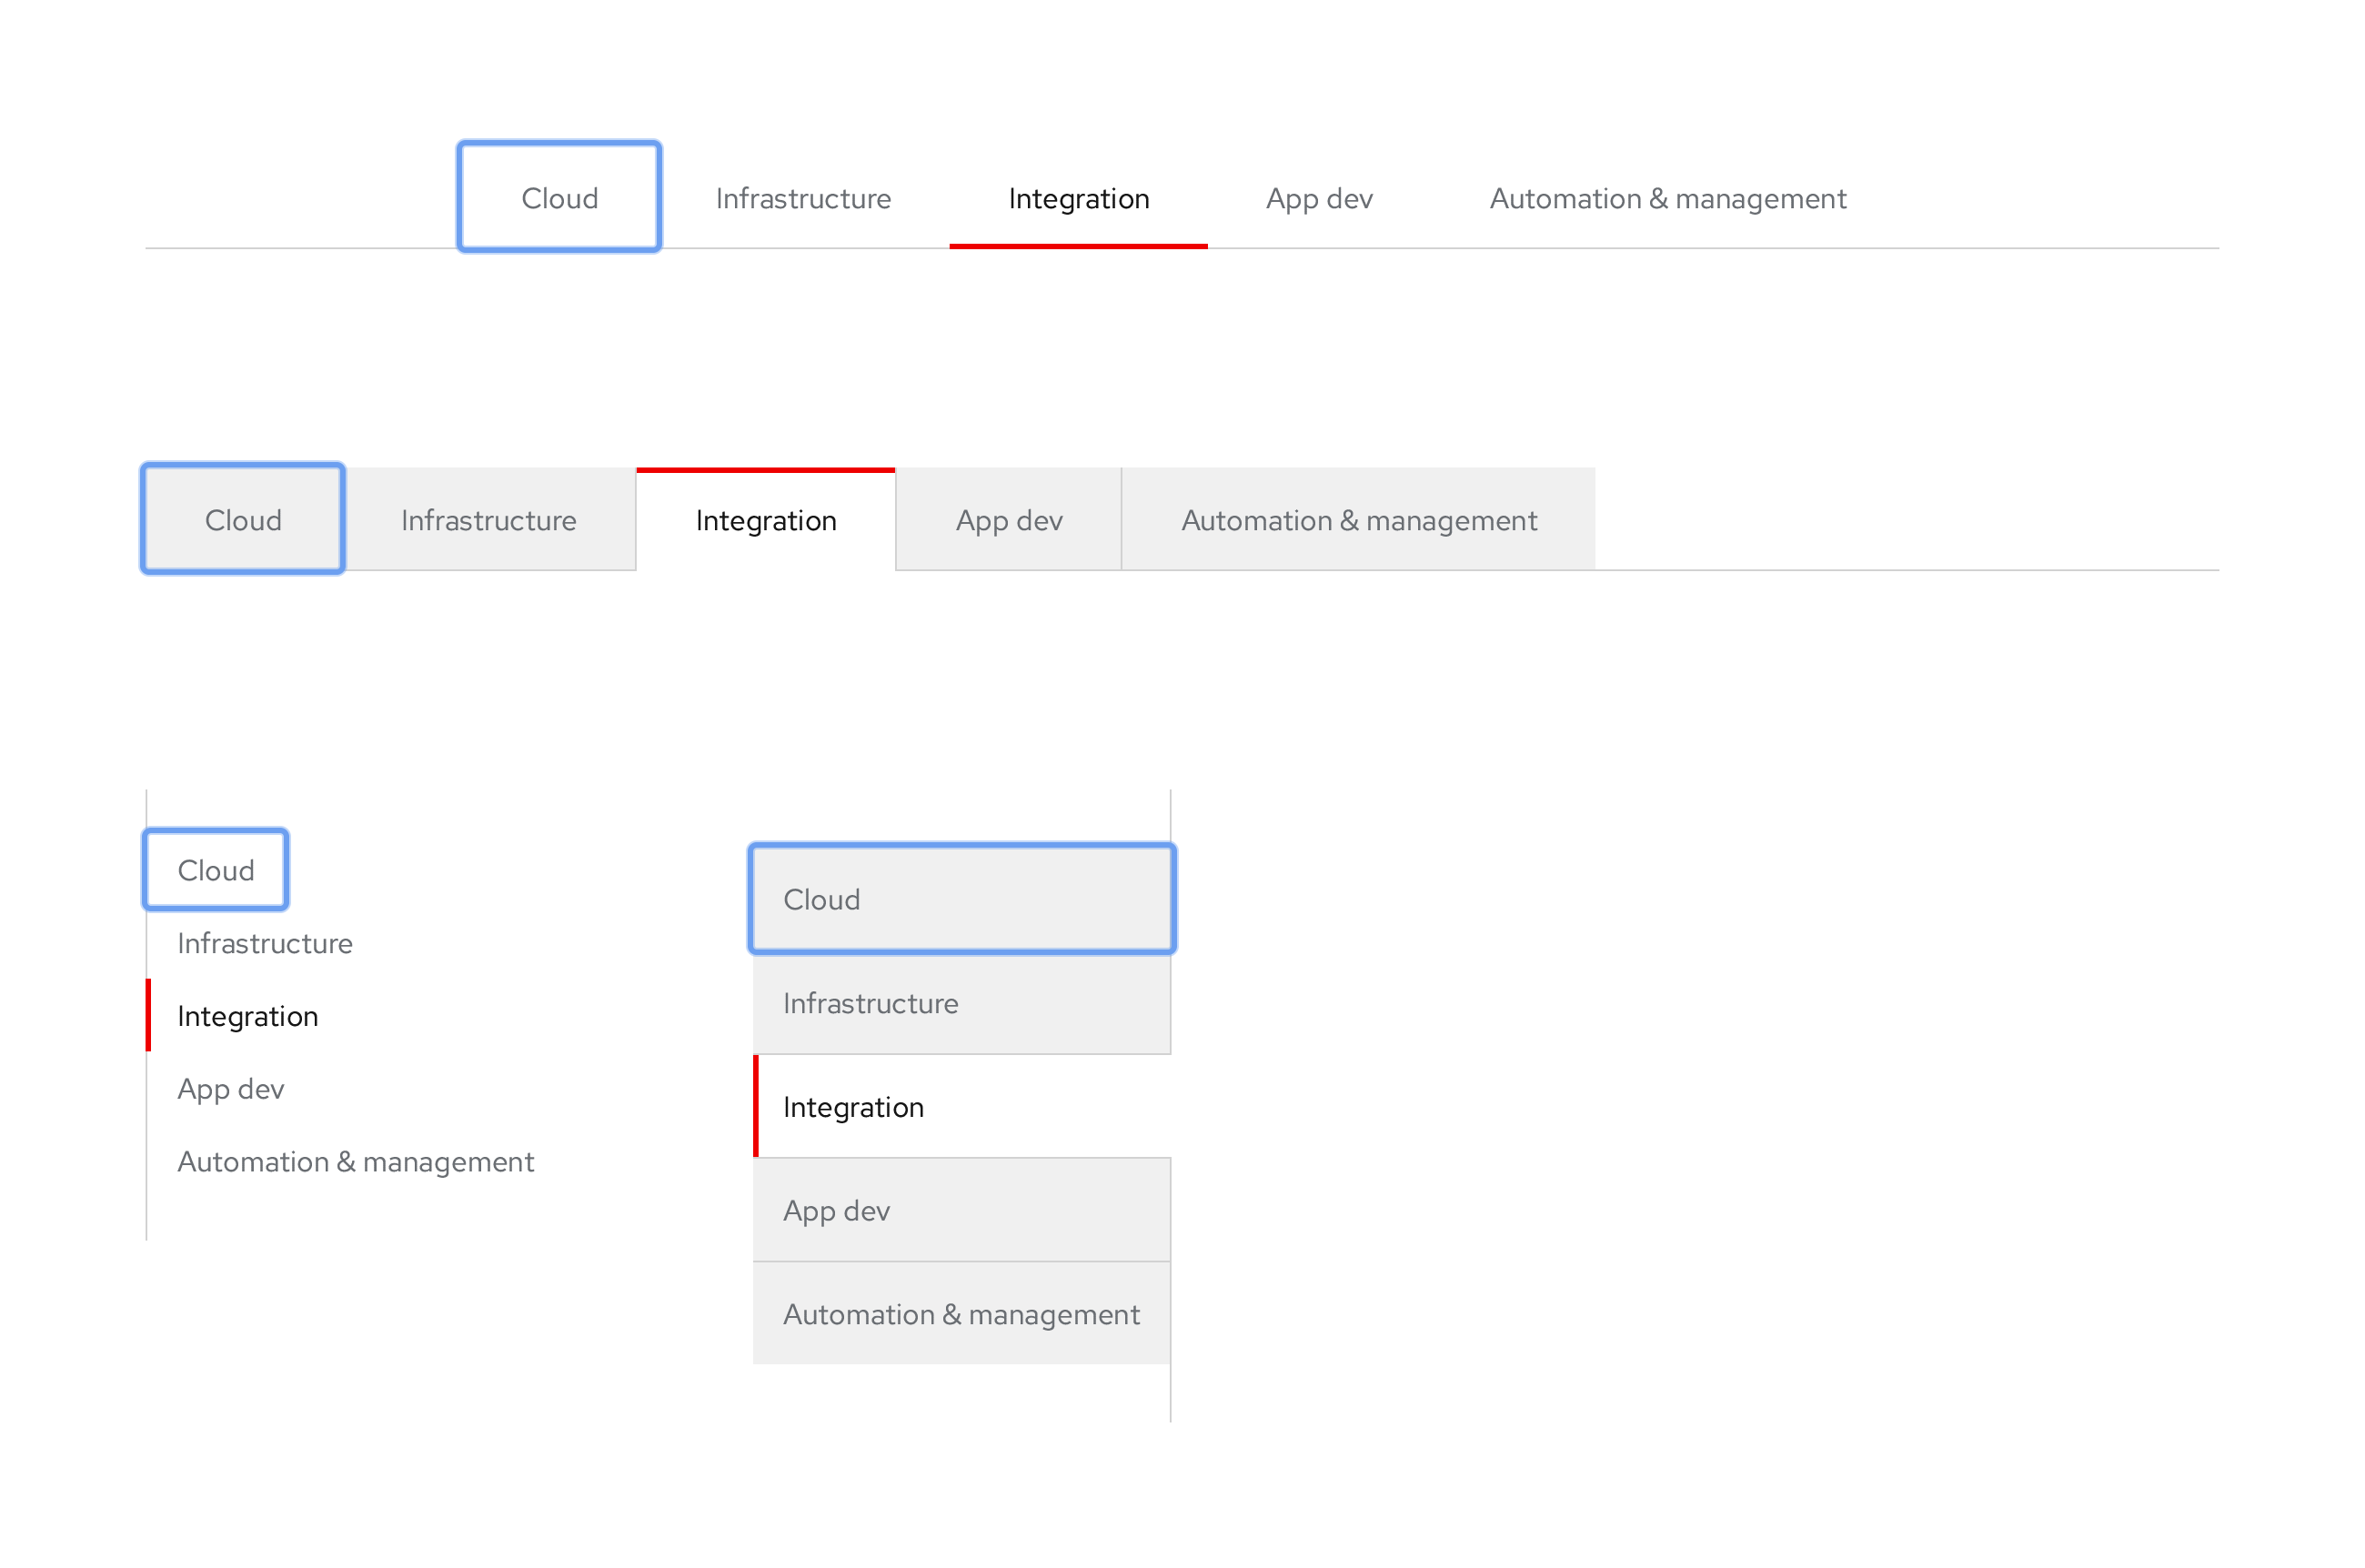Viewport: 2365px width, 1568px height.
Task: Switch to App dev in plain vertical list
Action: click(x=230, y=1088)
